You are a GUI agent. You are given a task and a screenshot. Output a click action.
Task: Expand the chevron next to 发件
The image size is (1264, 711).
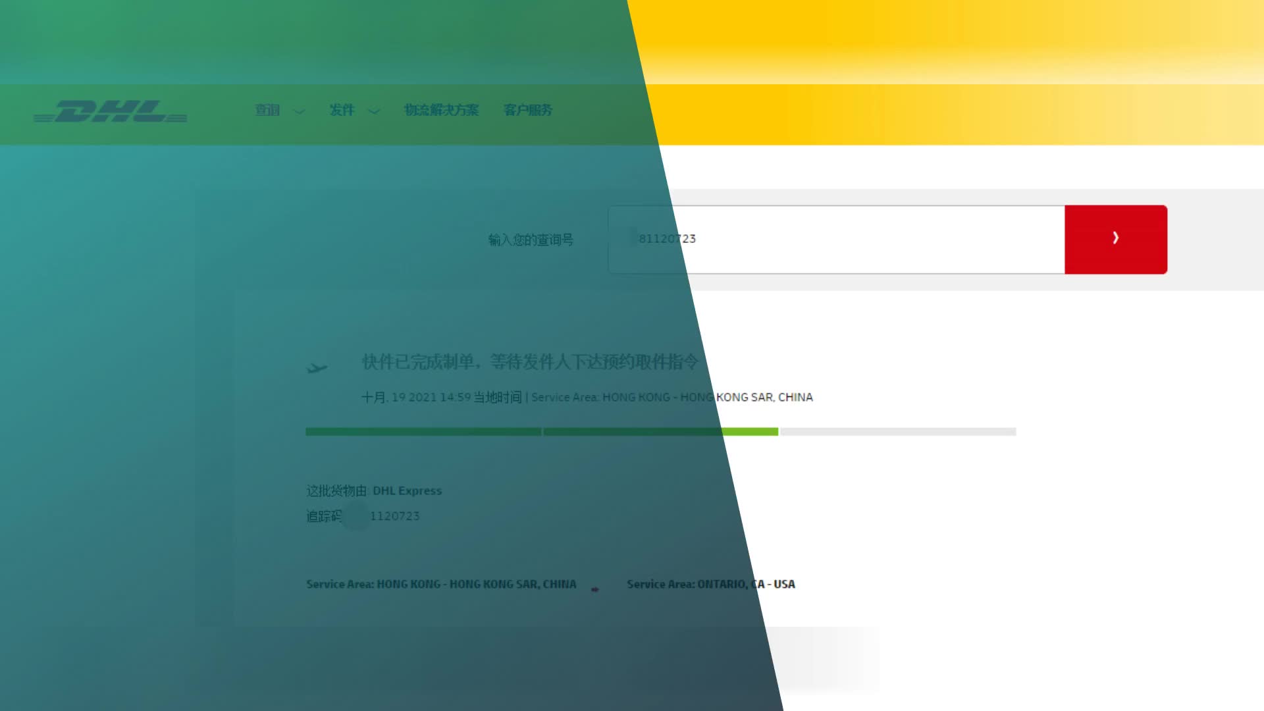(x=374, y=111)
